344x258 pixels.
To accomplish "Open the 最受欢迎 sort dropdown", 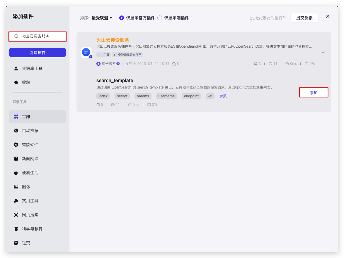I will click(x=102, y=18).
